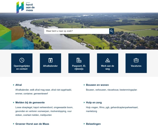Open the 'Vacatures' tile label
The height and width of the screenshot is (126, 158).
click(136, 66)
